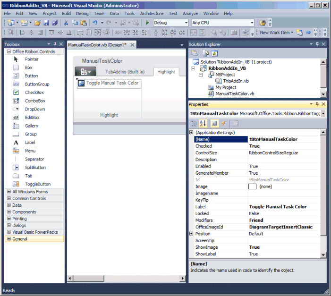Click the Save All toolbar icon

coord(55,23)
